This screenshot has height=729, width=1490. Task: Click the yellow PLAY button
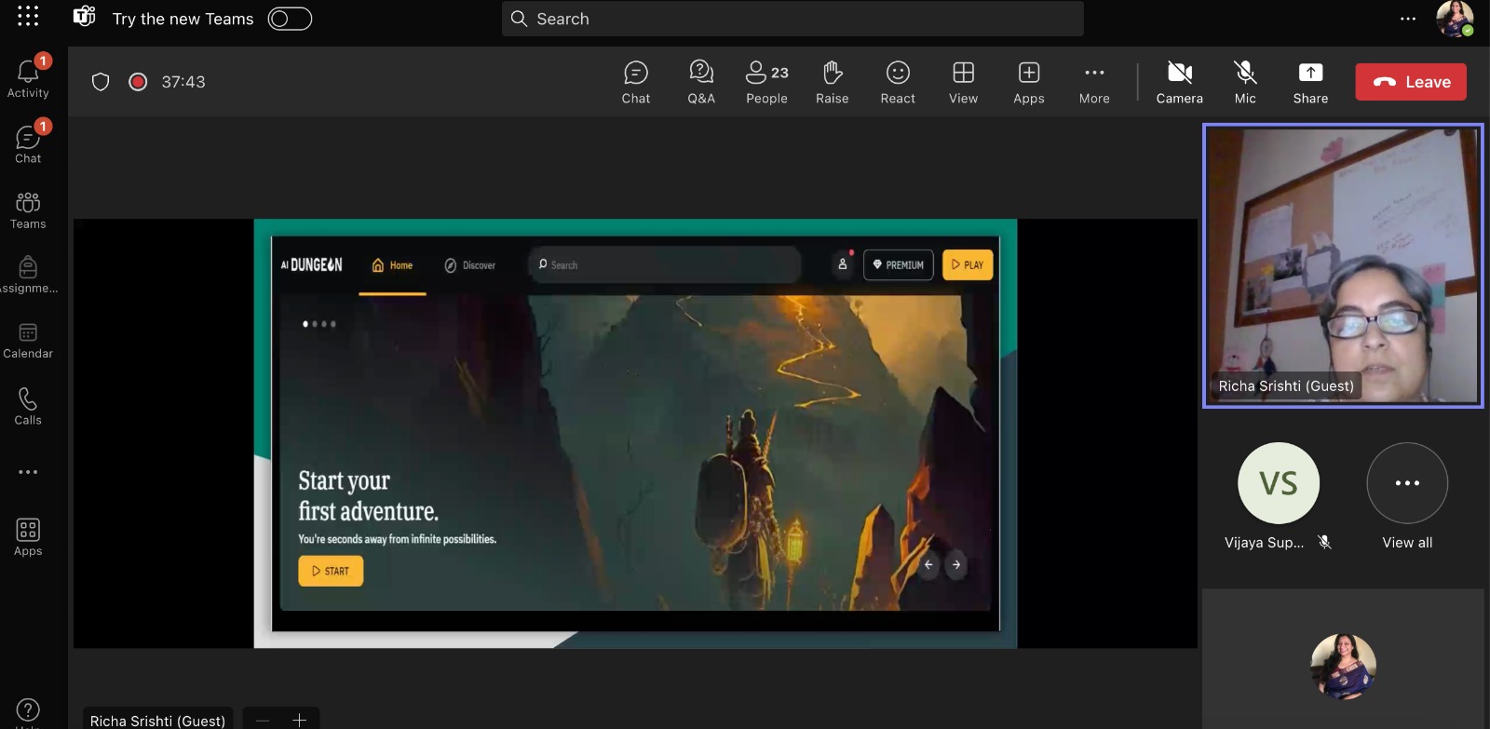pyautogui.click(x=968, y=265)
